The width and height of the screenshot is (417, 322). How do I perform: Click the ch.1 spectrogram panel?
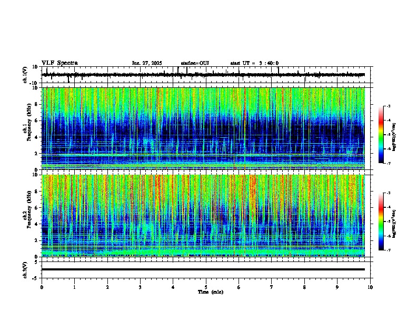(x=203, y=128)
